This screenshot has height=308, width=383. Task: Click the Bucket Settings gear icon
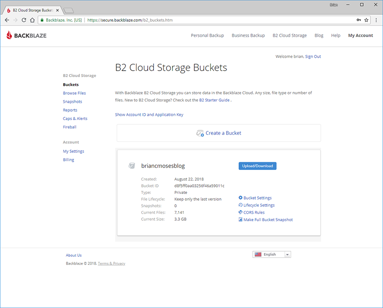coord(240,198)
